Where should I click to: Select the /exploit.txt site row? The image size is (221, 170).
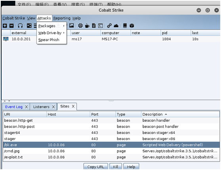coord(111,157)
